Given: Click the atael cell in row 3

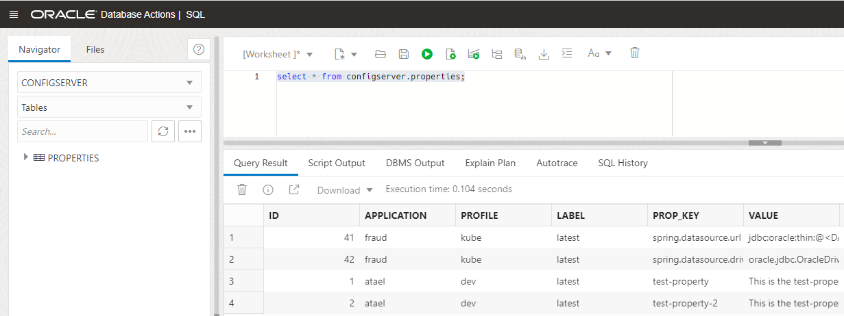Looking at the screenshot, I should pos(408,281).
